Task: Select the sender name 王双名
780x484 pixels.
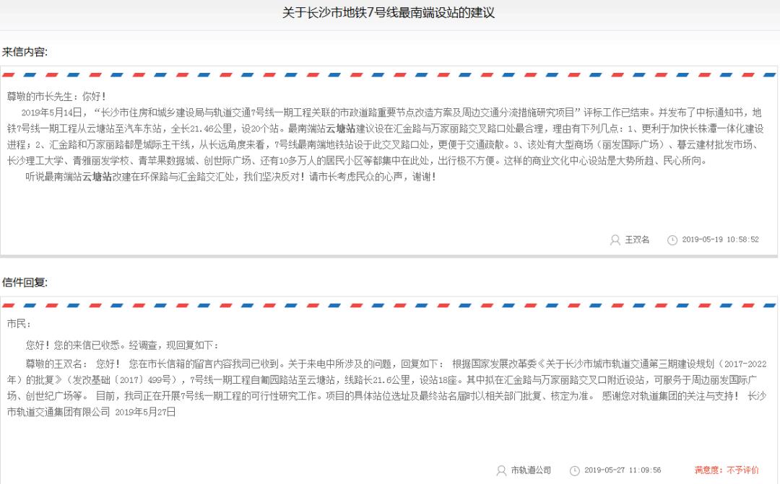Action: [x=637, y=239]
